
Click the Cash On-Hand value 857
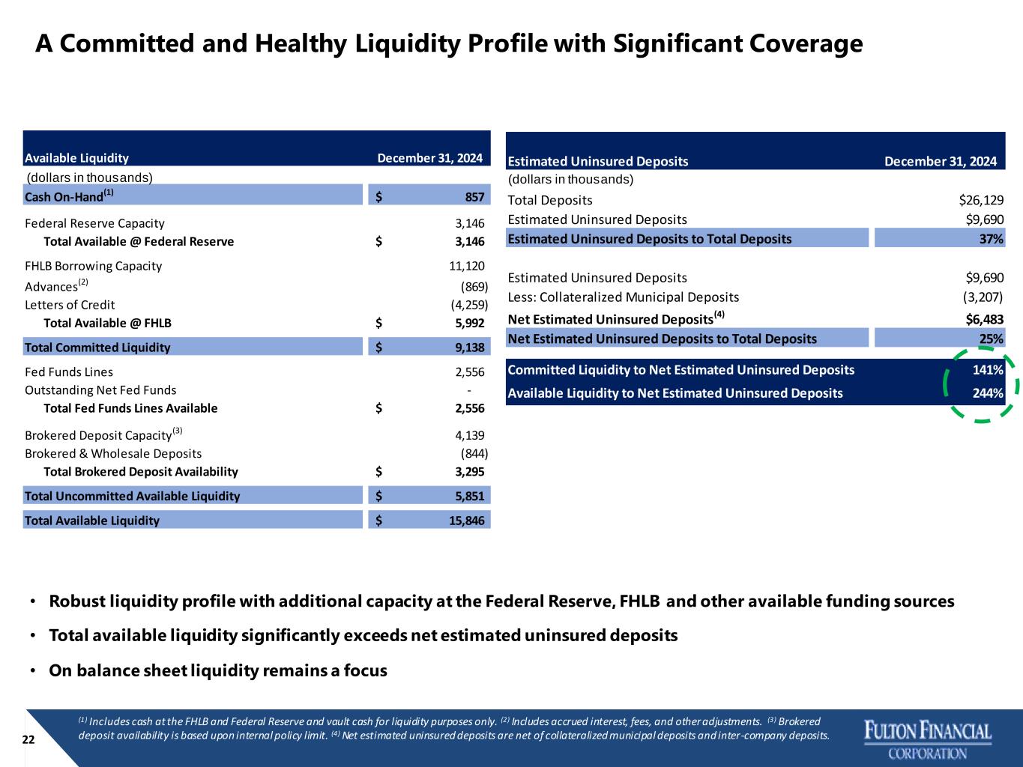(474, 197)
